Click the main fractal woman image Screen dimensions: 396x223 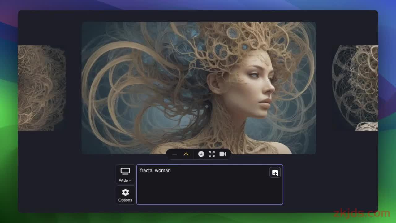199,88
